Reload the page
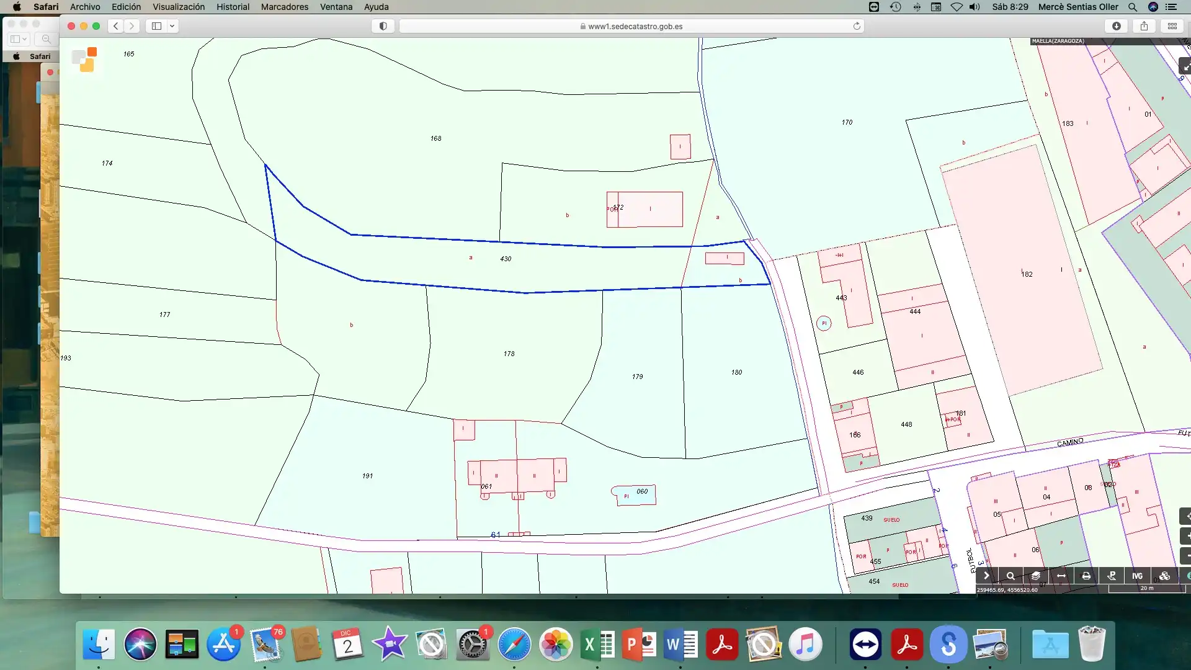1191x670 pixels. 857,26
